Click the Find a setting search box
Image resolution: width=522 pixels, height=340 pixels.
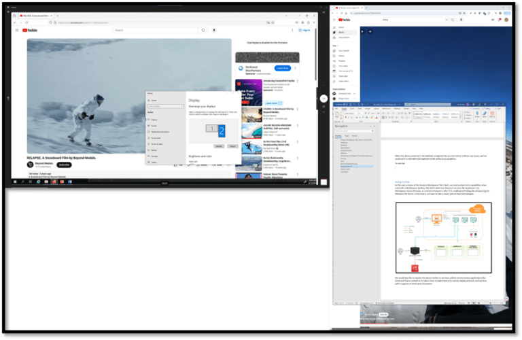pos(165,106)
